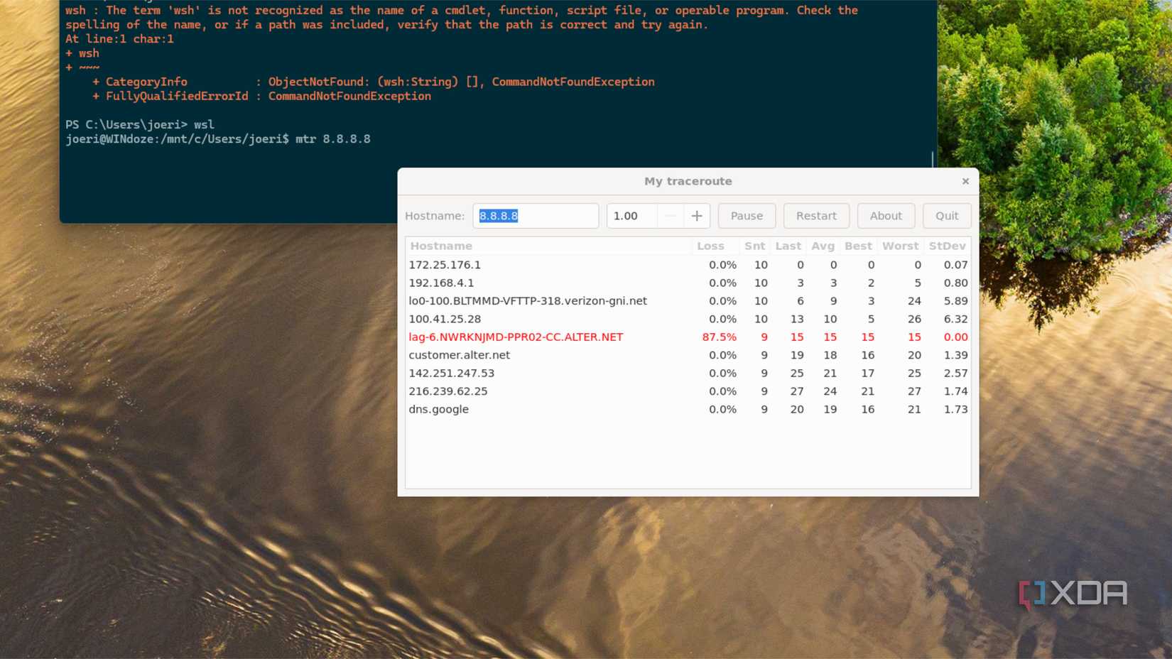Sort by the Worst column header
The image size is (1172, 659).
pyautogui.click(x=900, y=246)
